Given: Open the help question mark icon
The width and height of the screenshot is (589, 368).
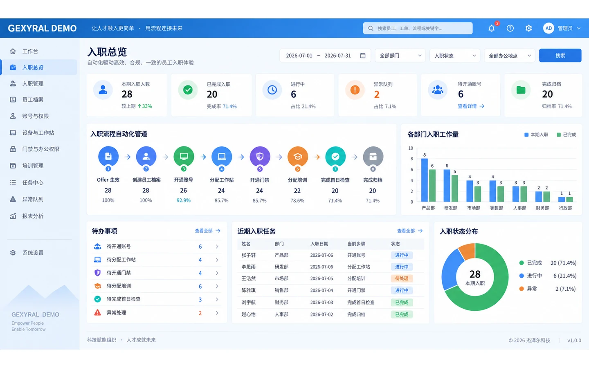Looking at the screenshot, I should 510,28.
